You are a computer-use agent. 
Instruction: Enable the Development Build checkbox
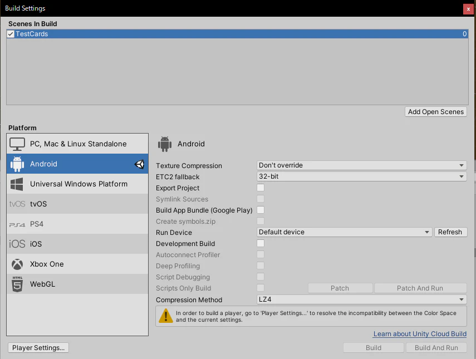pos(261,243)
